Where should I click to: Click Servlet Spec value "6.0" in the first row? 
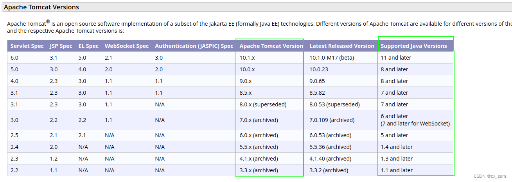14,58
